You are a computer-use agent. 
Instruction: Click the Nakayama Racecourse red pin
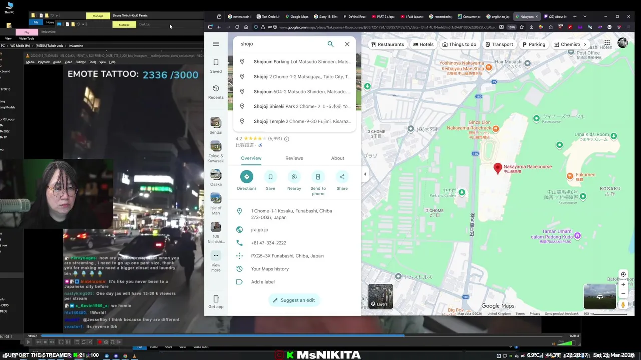tap(497, 168)
